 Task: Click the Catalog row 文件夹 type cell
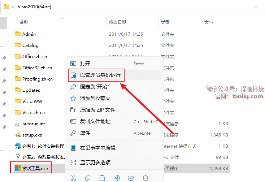tap(167, 45)
